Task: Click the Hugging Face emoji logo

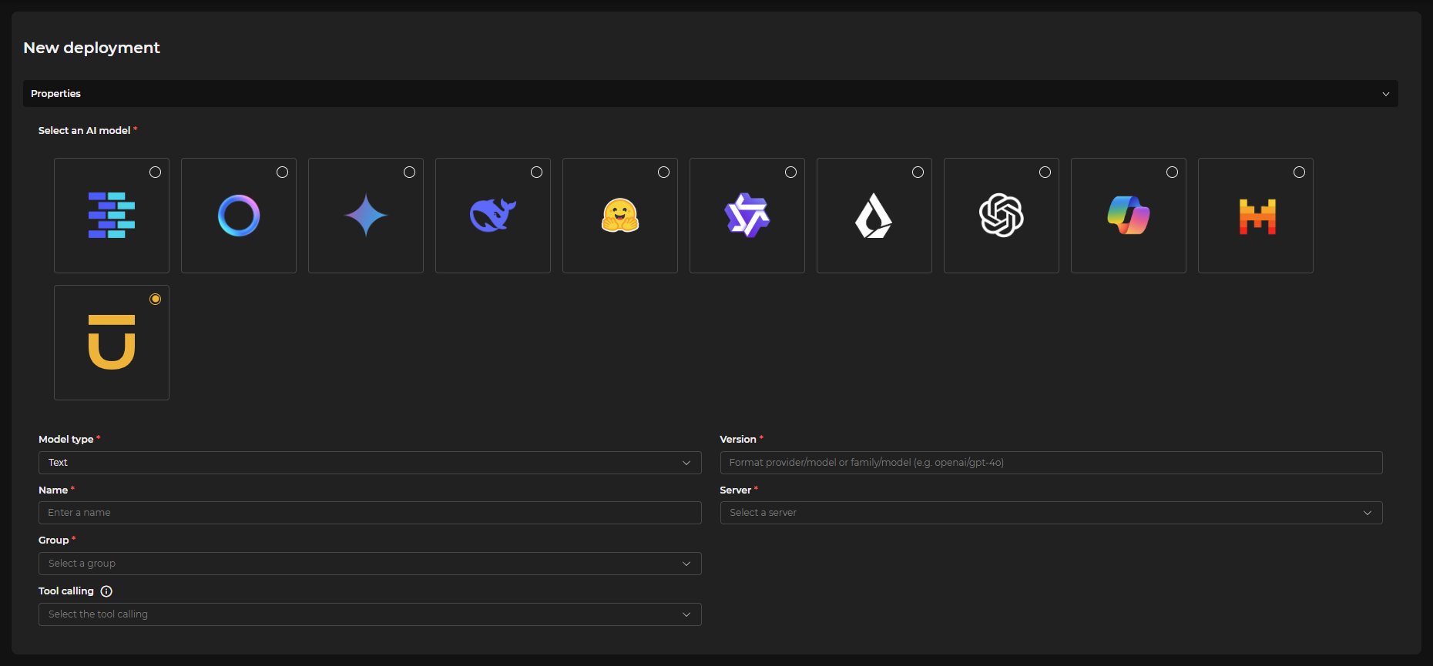Action: pos(620,216)
